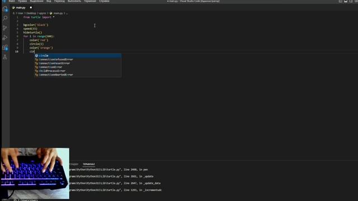The width and height of the screenshot is (358, 201).
Task: Click the folder after Desktop in breadcrumb
Action: 43,13
